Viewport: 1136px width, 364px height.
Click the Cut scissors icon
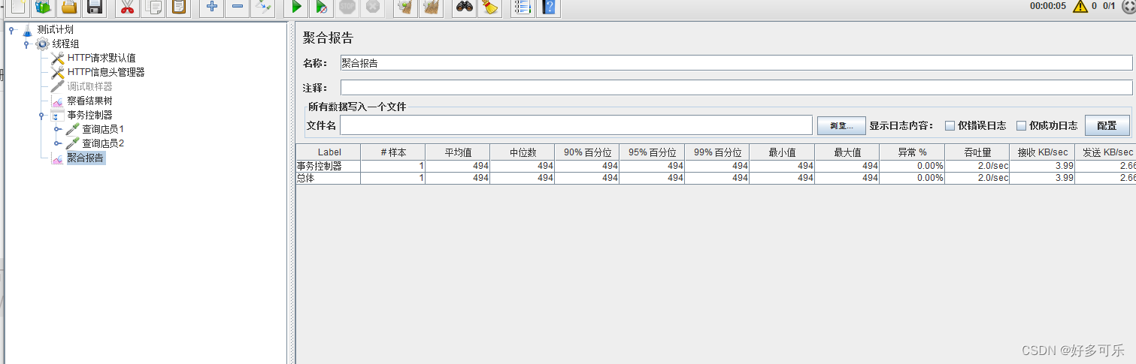[x=127, y=8]
